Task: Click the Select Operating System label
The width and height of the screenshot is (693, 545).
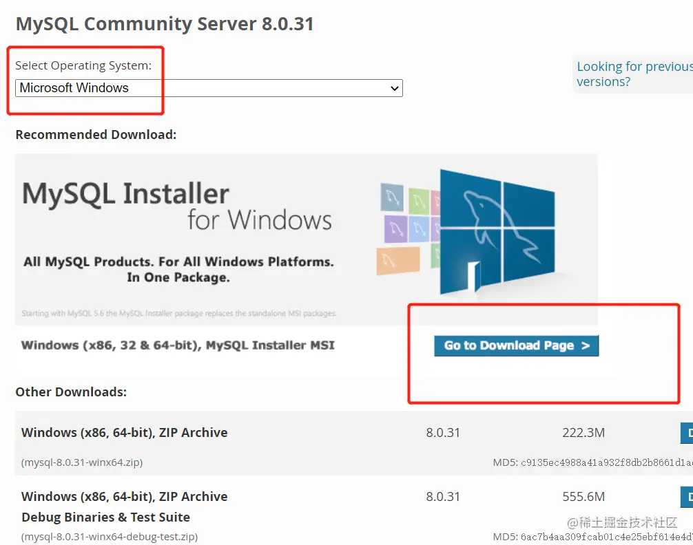Action: click(x=83, y=65)
